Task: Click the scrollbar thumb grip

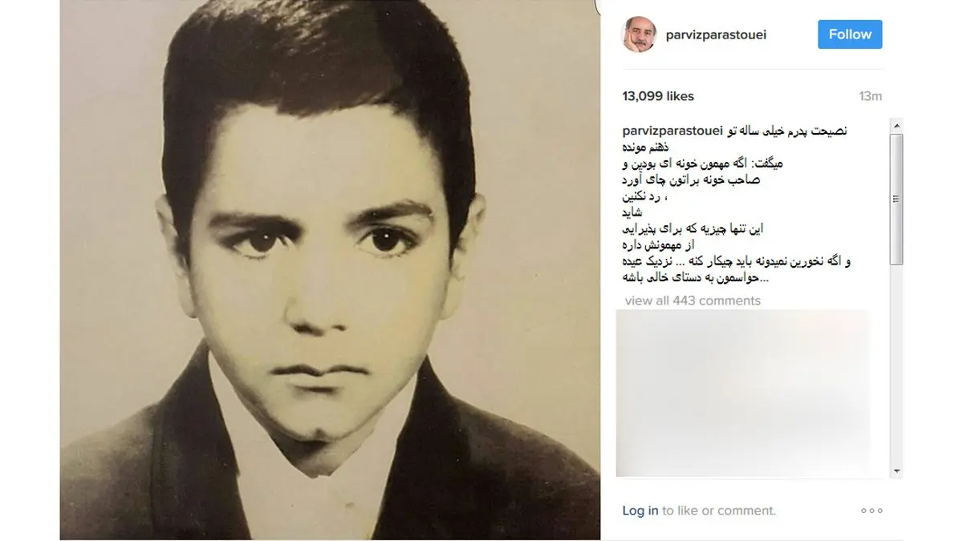Action: [896, 200]
